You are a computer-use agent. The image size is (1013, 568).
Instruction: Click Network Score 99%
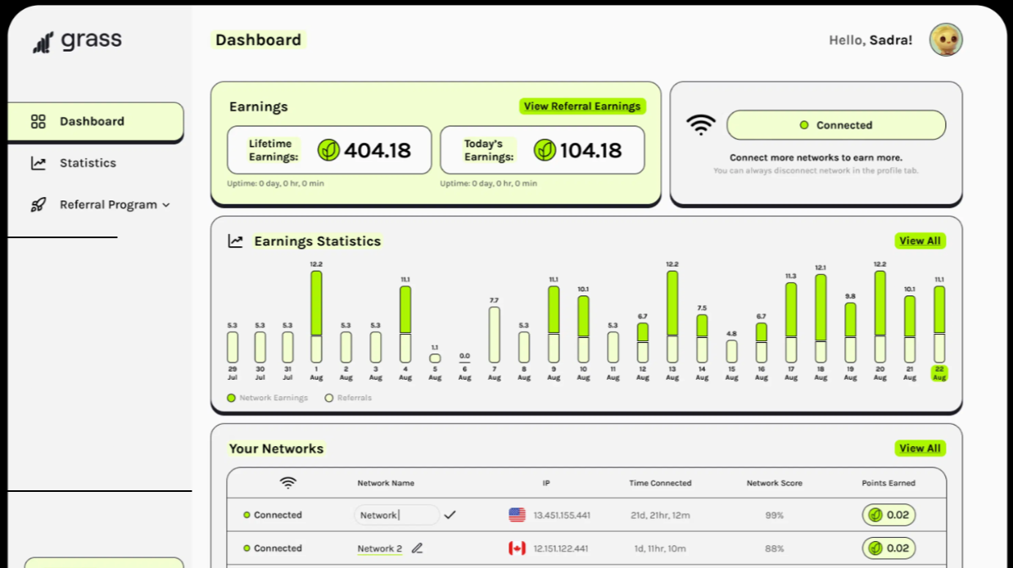pyautogui.click(x=774, y=516)
